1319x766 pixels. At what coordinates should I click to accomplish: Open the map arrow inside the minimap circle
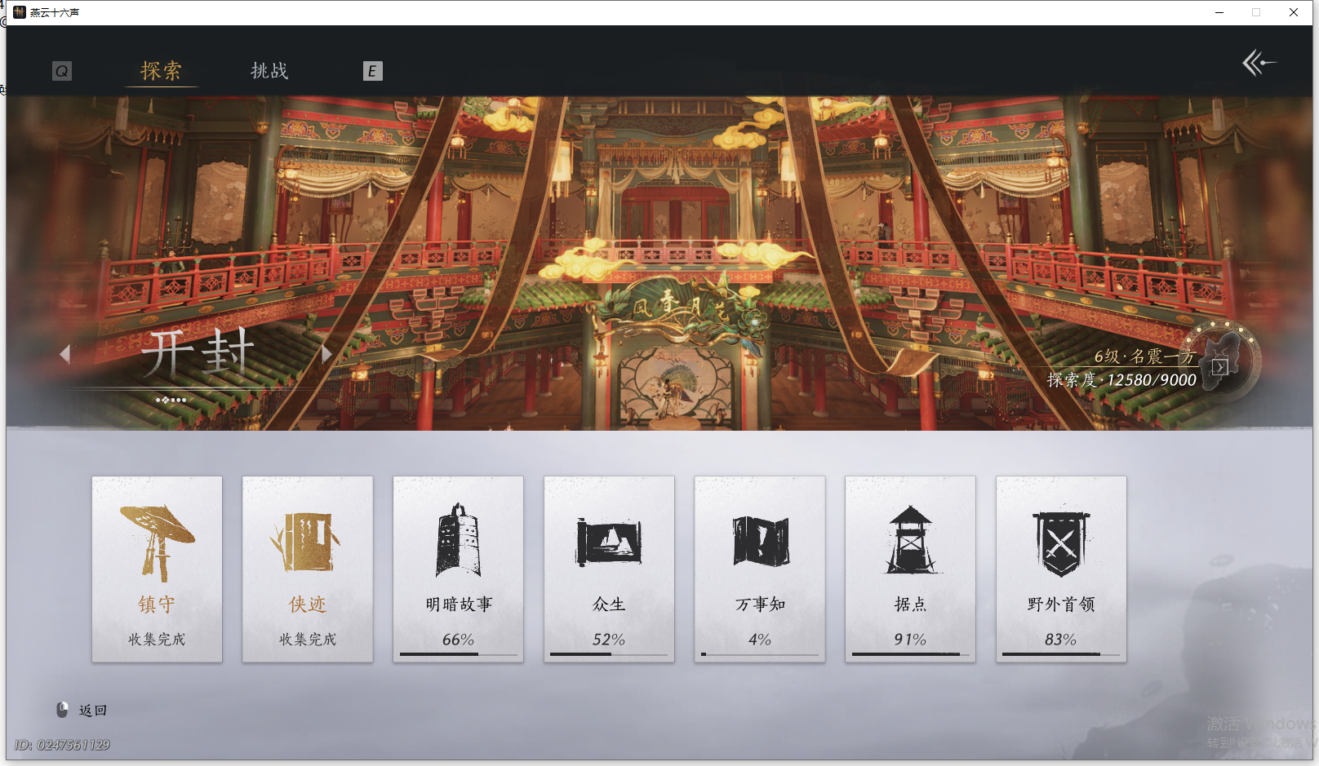[1219, 368]
